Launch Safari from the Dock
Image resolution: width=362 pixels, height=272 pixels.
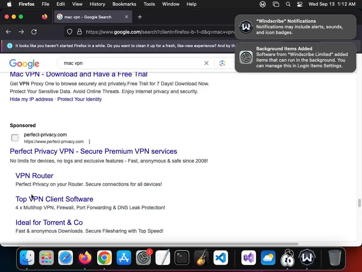click(x=65, y=257)
